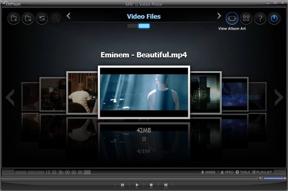Open help with the question mark icon
Screen dimensions: 288x191
(x=260, y=18)
